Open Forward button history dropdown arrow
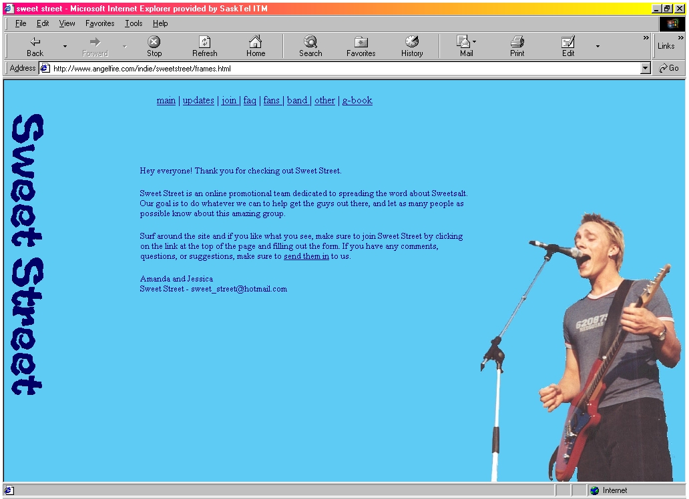Viewport: 689px width, 499px height. 124,46
